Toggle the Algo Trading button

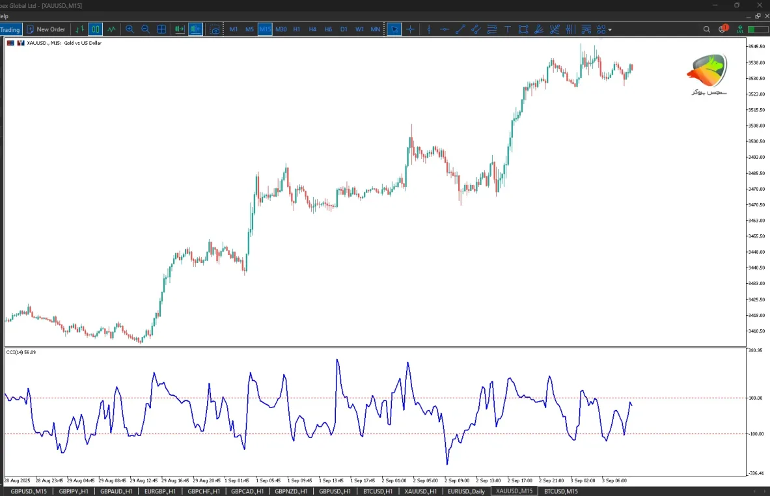click(x=10, y=29)
